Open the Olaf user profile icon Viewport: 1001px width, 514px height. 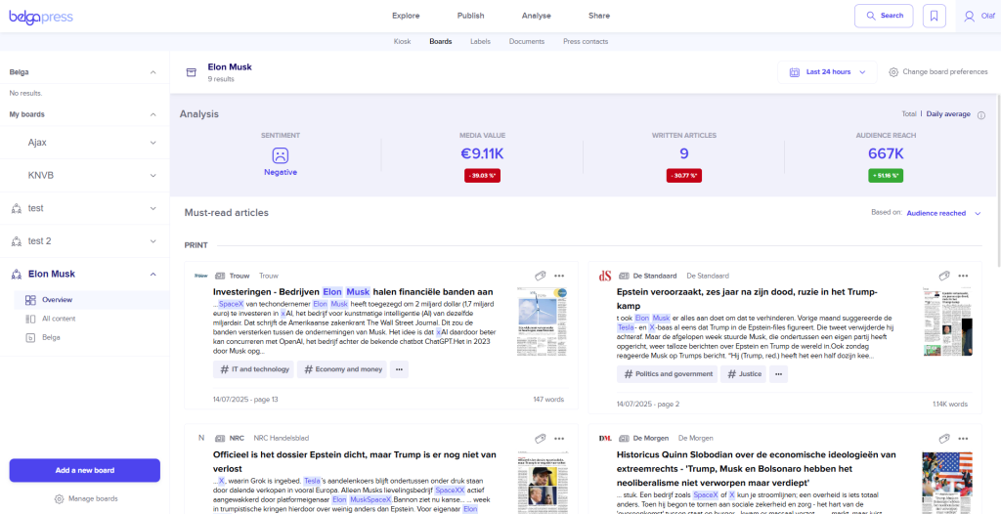point(969,16)
